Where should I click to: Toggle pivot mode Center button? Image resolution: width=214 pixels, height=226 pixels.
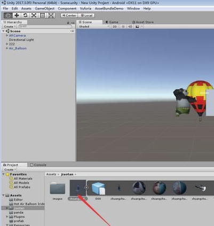coord(69,15)
